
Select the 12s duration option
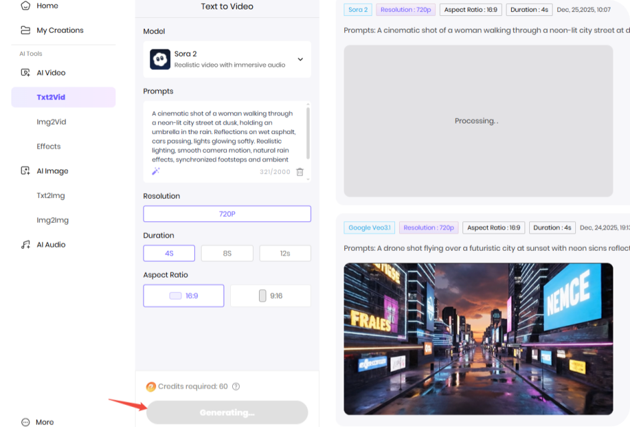tap(285, 254)
